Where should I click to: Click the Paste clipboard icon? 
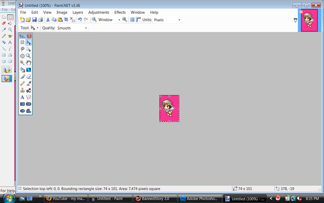60,20
